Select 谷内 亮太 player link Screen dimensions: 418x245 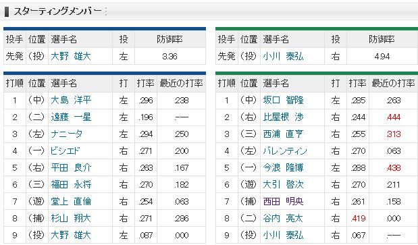click(x=283, y=218)
